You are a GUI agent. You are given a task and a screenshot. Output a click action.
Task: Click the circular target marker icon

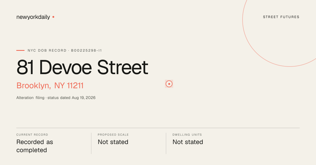pyautogui.click(x=169, y=84)
